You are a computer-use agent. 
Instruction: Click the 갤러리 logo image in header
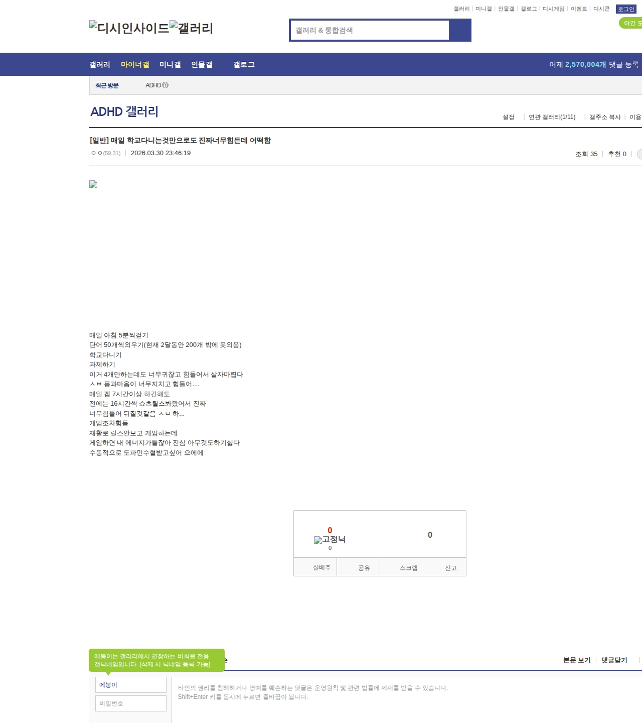coord(191,28)
